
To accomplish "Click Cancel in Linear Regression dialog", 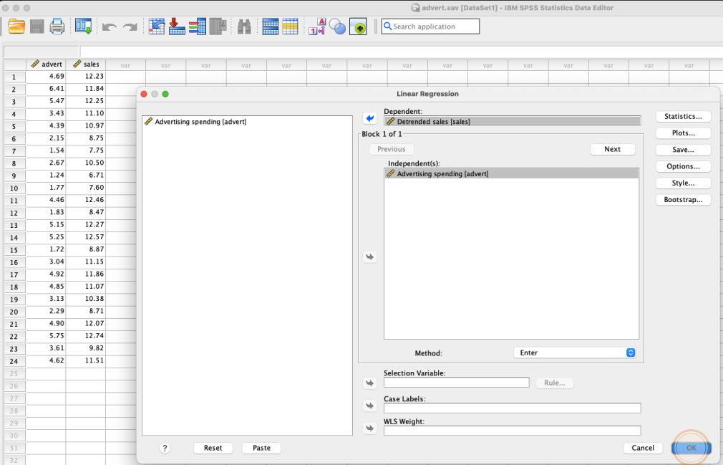I will click(x=643, y=448).
